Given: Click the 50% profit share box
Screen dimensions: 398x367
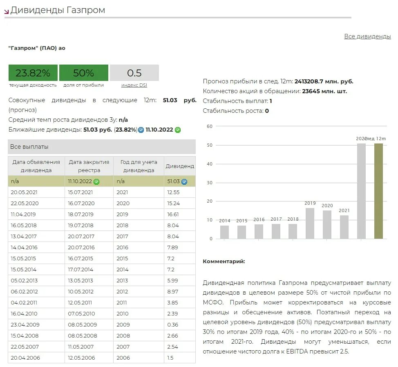Looking at the screenshot, I should click(84, 73).
